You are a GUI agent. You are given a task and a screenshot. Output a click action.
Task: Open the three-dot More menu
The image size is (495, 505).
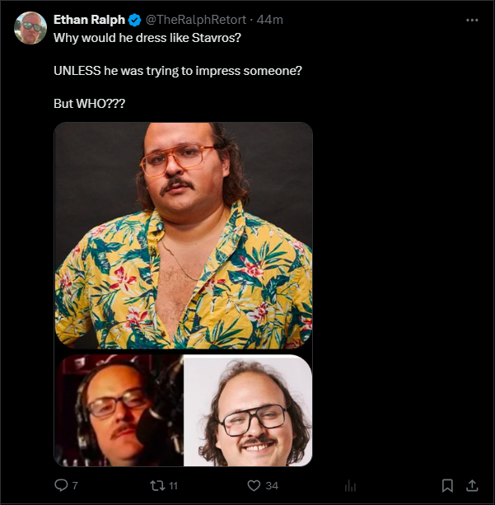(x=471, y=18)
